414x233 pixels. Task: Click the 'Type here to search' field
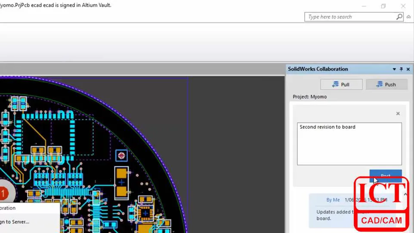click(x=350, y=17)
